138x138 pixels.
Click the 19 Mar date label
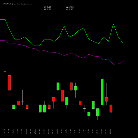(92, 131)
